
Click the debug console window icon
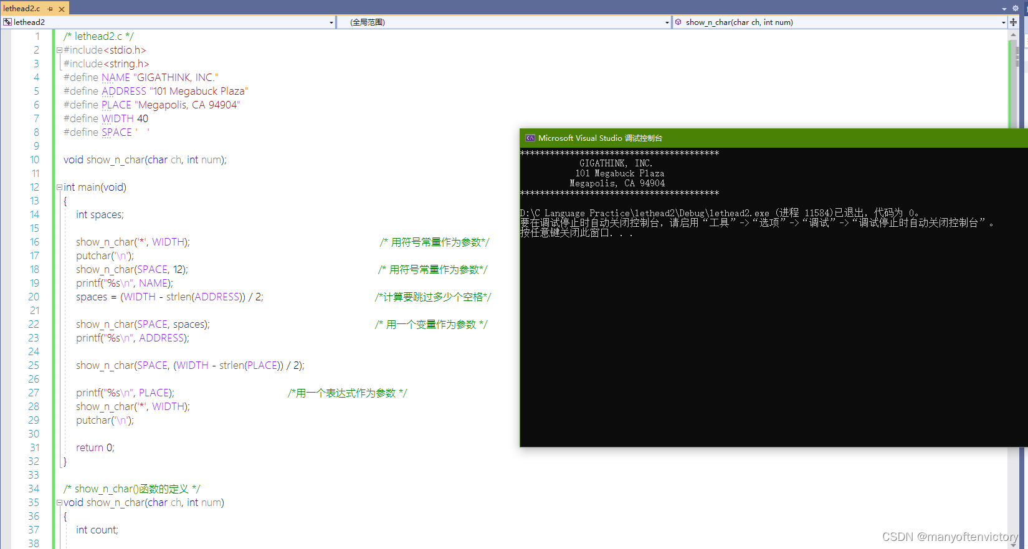pos(530,138)
